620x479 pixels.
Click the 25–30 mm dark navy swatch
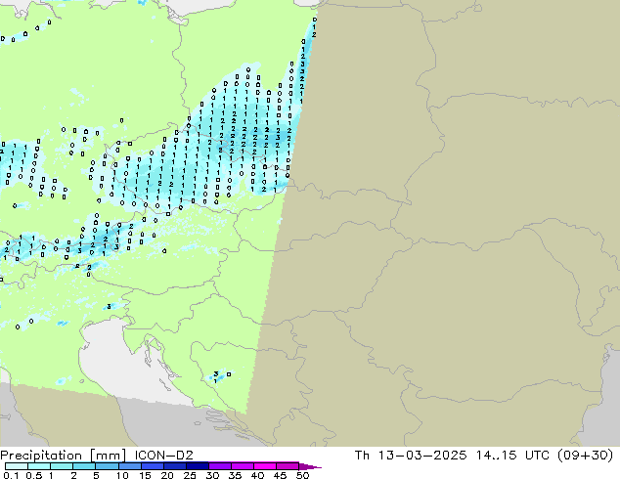coord(197,466)
